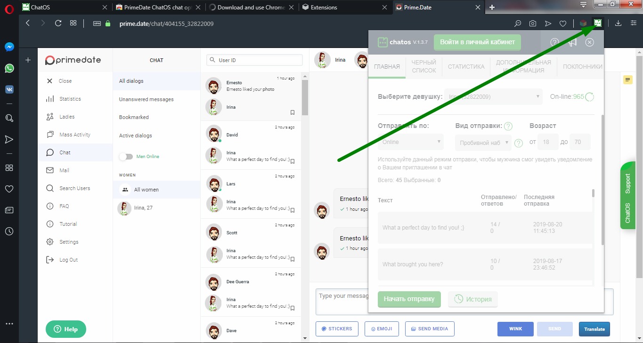Switch to the ГЛАВНАЯ tab
This screenshot has width=643, height=343.
click(x=387, y=66)
